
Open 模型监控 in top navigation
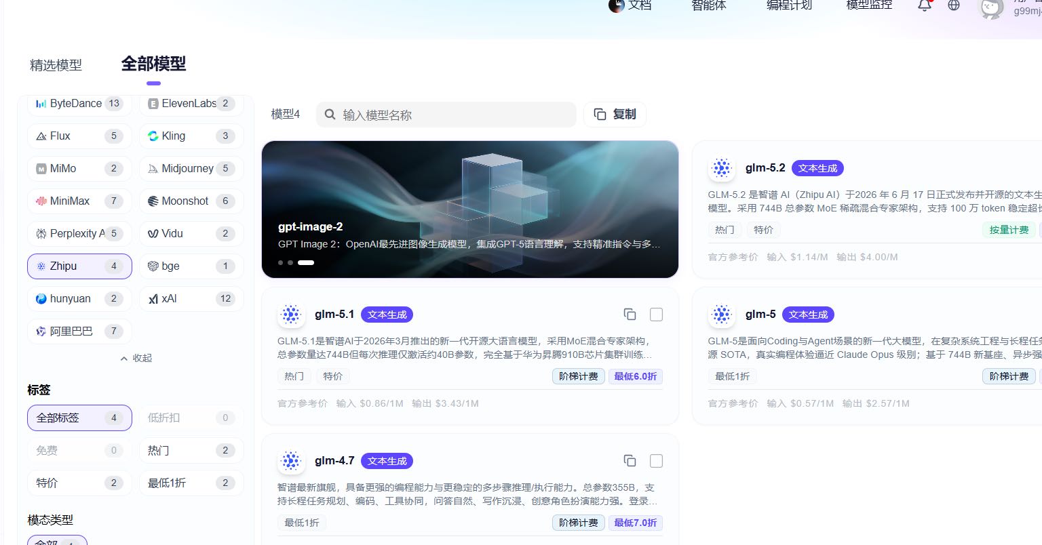869,5
